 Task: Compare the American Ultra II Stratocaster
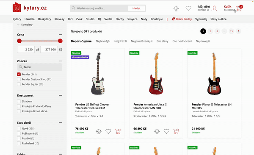[x=157, y=131]
